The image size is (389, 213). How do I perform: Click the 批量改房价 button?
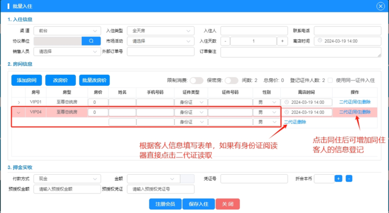[x=94, y=80]
